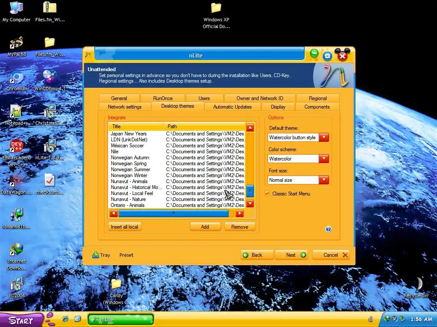Click Preset in nLite footer
Image resolution: width=437 pixels, height=327 pixels.
(126, 255)
